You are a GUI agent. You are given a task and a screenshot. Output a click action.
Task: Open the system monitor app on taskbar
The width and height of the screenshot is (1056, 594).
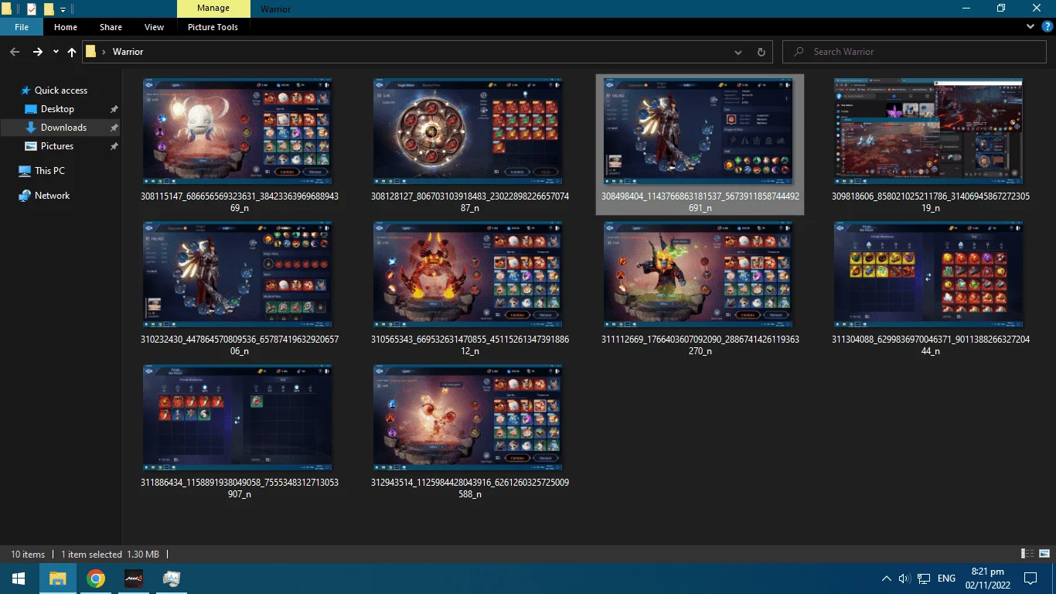[x=172, y=579]
